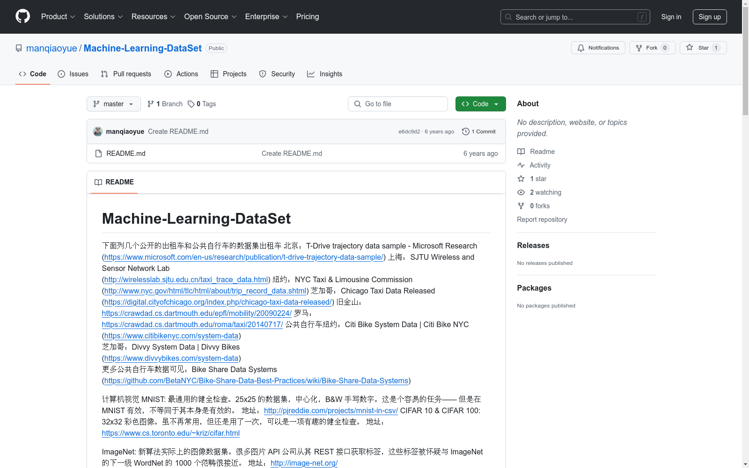Open commit message Create README.md in header

point(178,132)
